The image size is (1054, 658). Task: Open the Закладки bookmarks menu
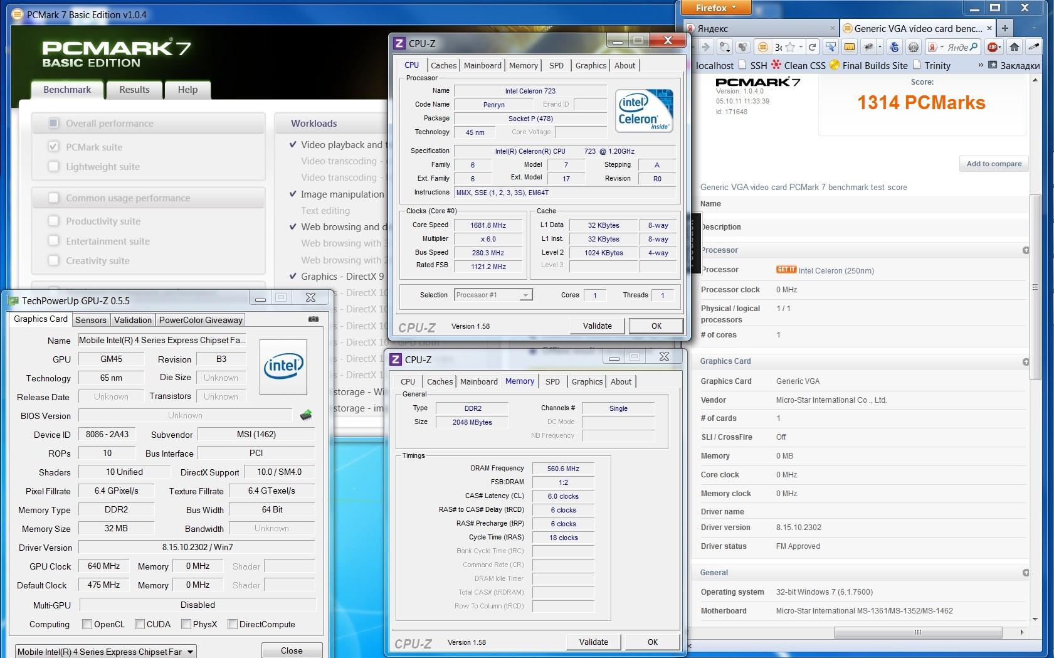[x=1014, y=65]
